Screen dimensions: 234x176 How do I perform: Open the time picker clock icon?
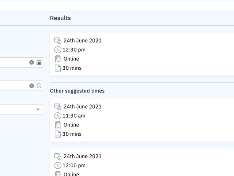(39, 86)
